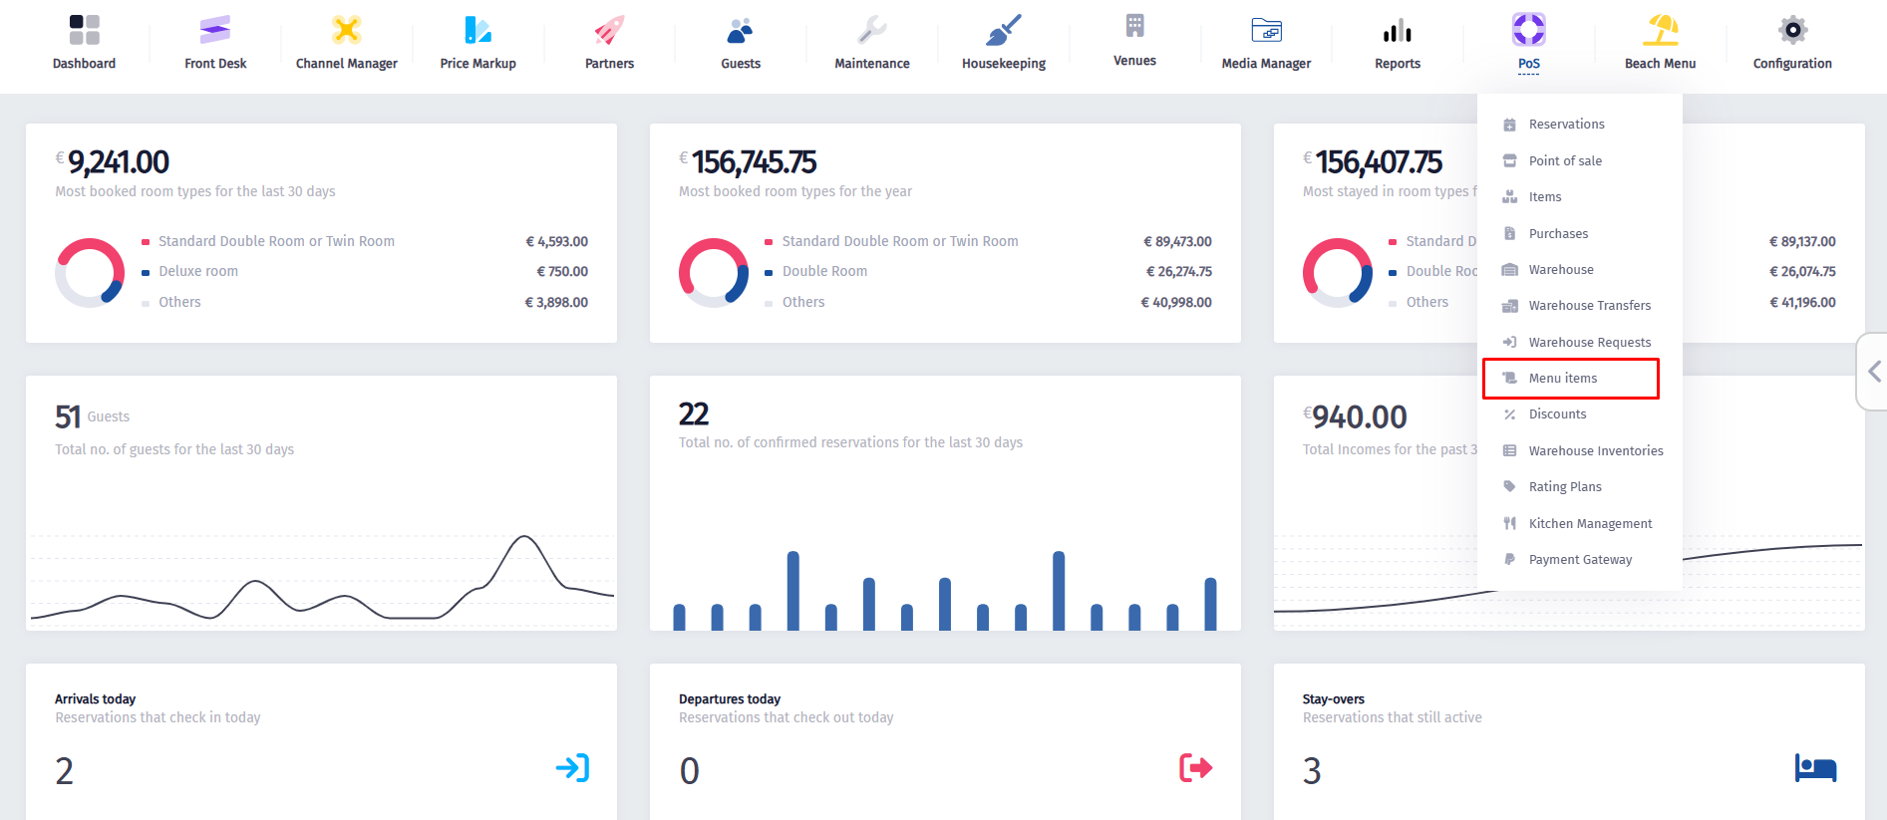The height and width of the screenshot is (820, 1887).
Task: Choose Kitchen Management menu entry
Action: pyautogui.click(x=1590, y=524)
